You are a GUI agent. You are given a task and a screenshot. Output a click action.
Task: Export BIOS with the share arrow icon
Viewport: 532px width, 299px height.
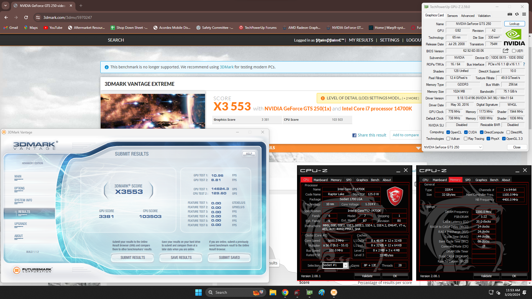[506, 51]
